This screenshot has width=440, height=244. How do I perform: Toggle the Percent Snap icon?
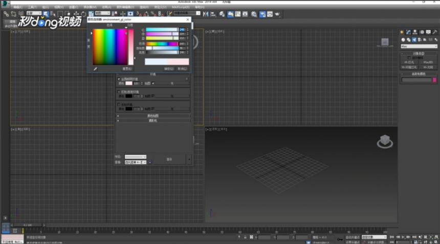pos(153,14)
